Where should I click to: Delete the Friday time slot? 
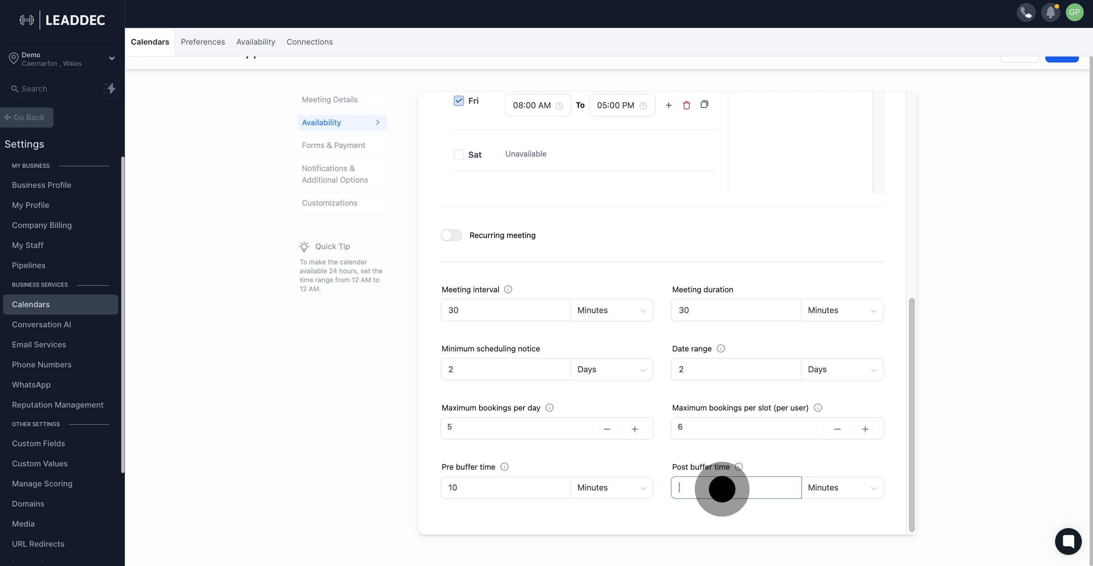(686, 105)
